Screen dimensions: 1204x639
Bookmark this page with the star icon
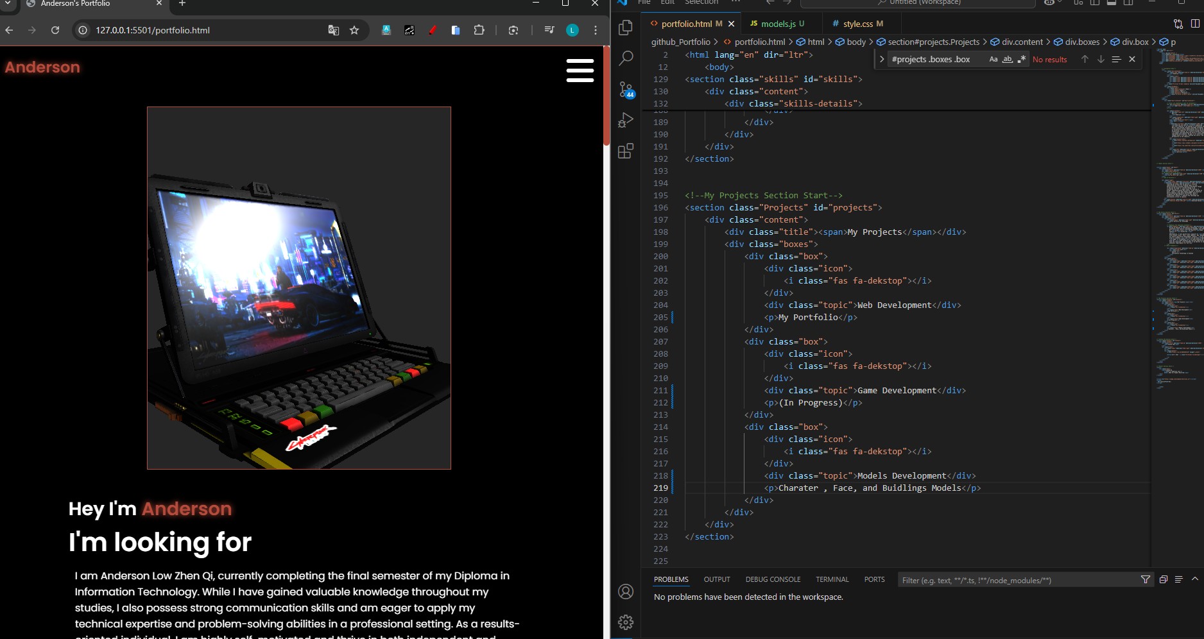[354, 30]
